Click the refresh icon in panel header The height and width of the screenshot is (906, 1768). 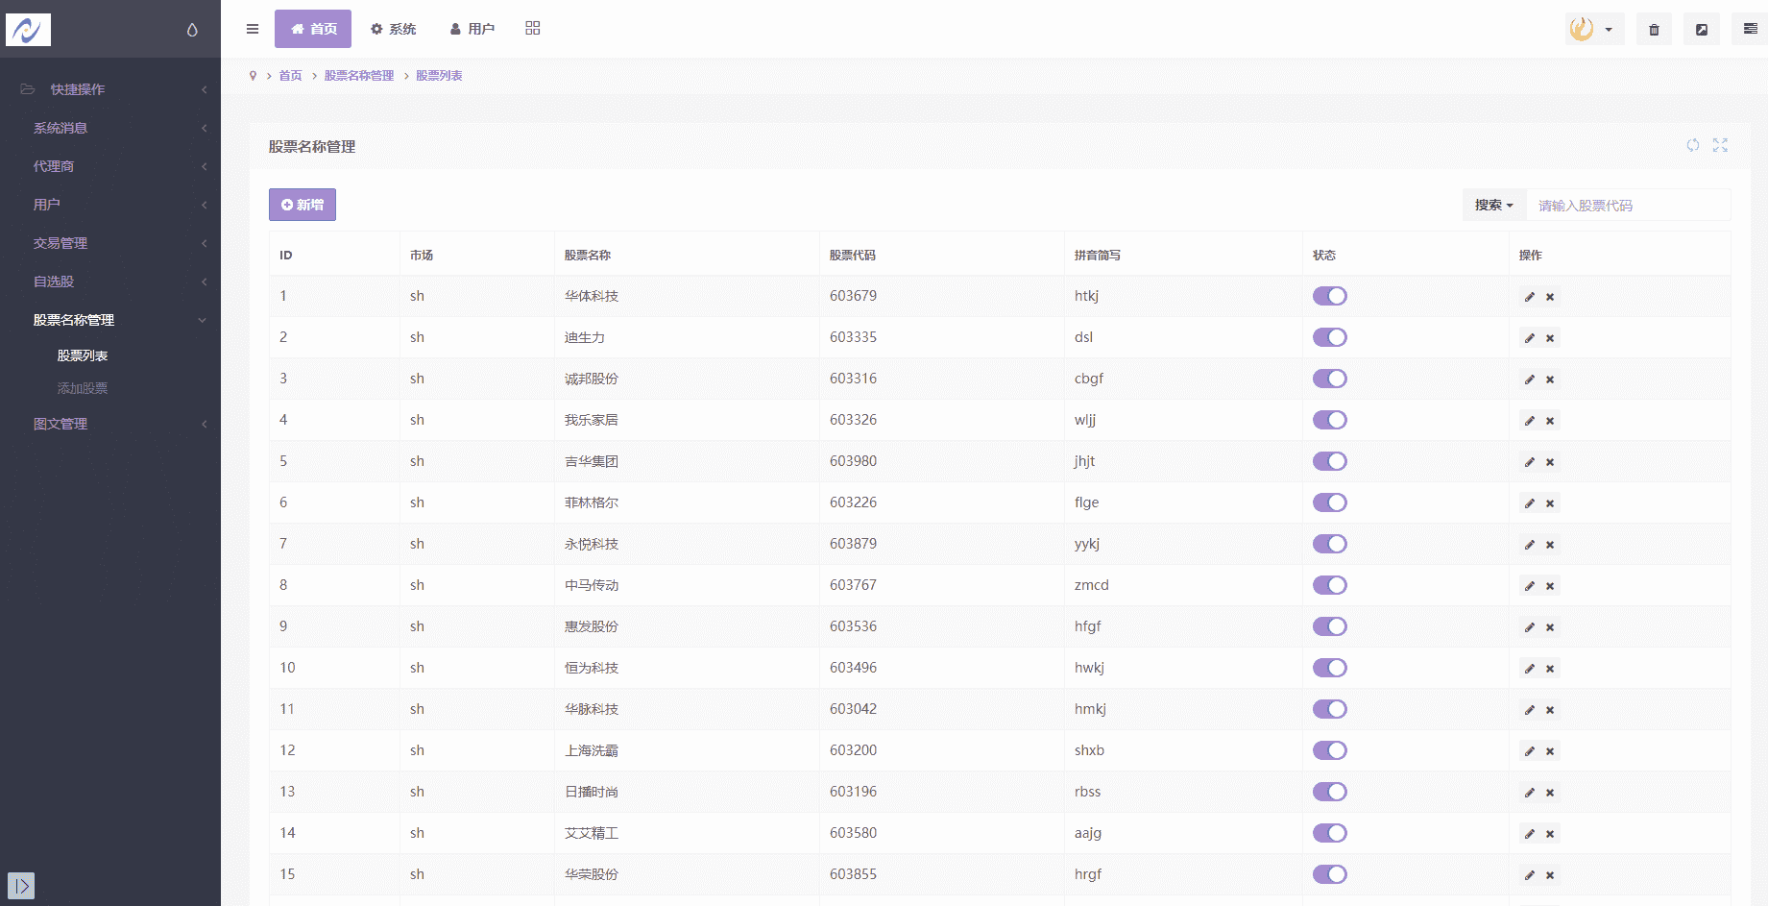[x=1693, y=145]
